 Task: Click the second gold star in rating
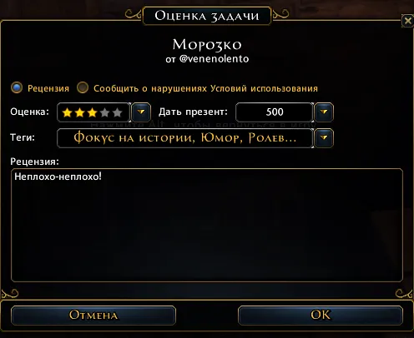click(x=79, y=112)
